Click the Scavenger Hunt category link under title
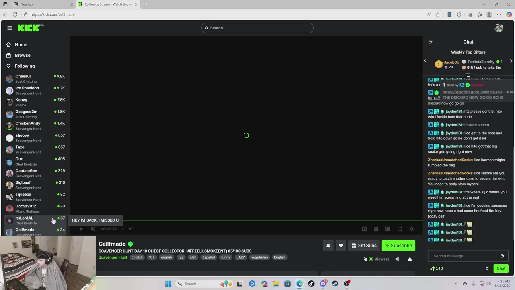515x290 pixels. pos(113,257)
